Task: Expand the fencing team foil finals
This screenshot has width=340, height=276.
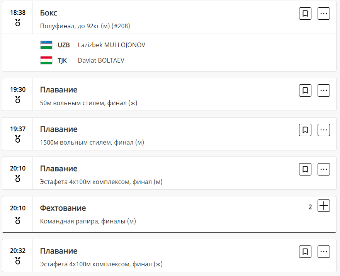Action: [x=324, y=206]
